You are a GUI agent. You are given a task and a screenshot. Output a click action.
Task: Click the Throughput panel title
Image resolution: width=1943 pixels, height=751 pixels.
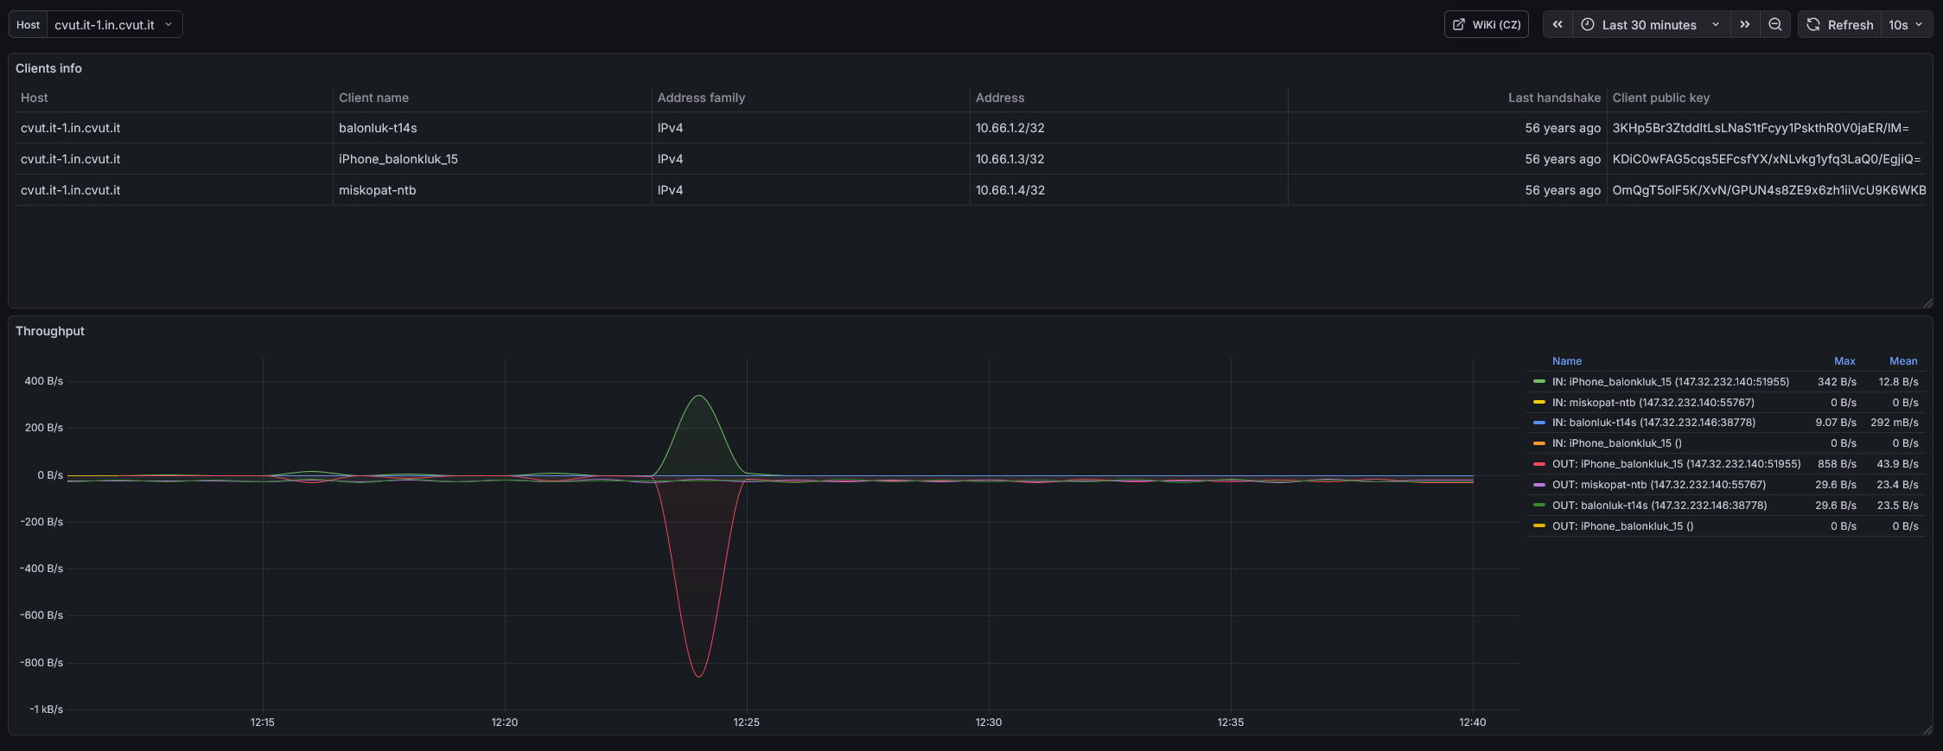click(50, 331)
